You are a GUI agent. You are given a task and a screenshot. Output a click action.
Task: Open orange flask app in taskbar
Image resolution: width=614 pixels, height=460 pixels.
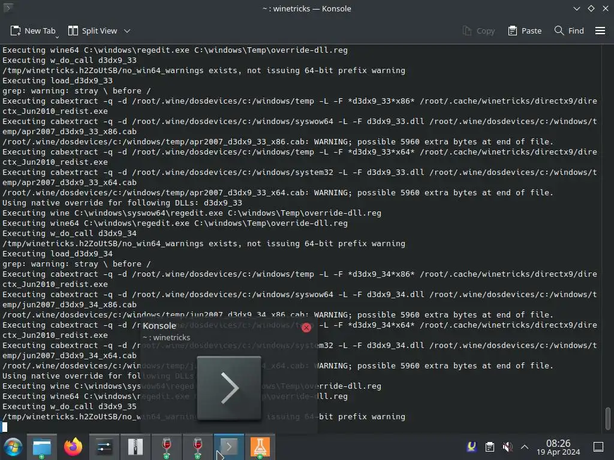[x=260, y=447]
